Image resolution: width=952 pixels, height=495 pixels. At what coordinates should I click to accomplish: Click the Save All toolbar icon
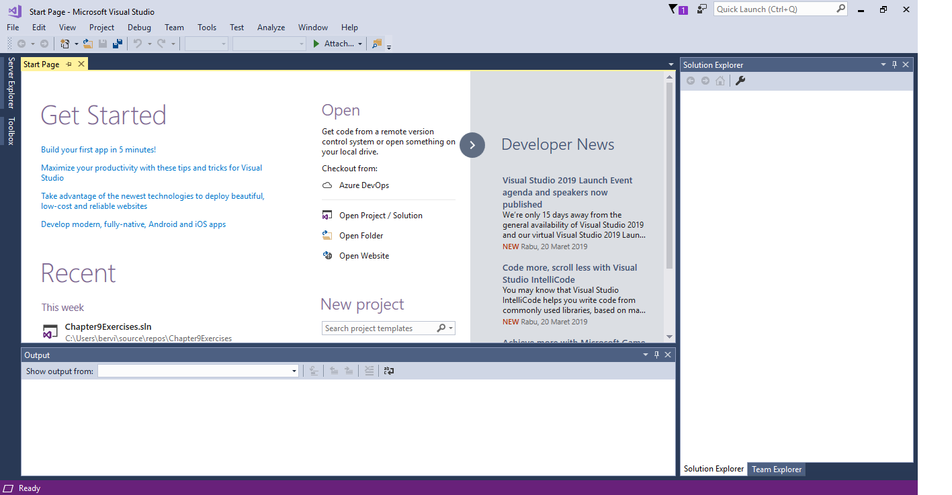[x=118, y=44]
